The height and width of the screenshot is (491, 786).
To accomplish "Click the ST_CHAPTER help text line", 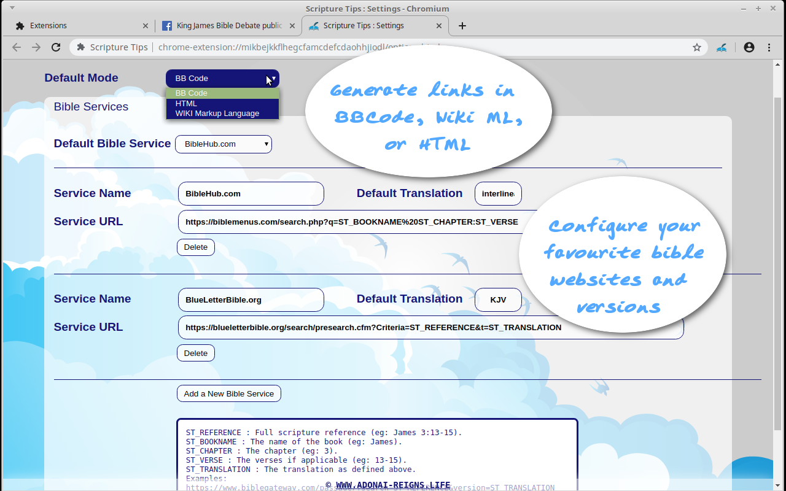I will click(262, 451).
